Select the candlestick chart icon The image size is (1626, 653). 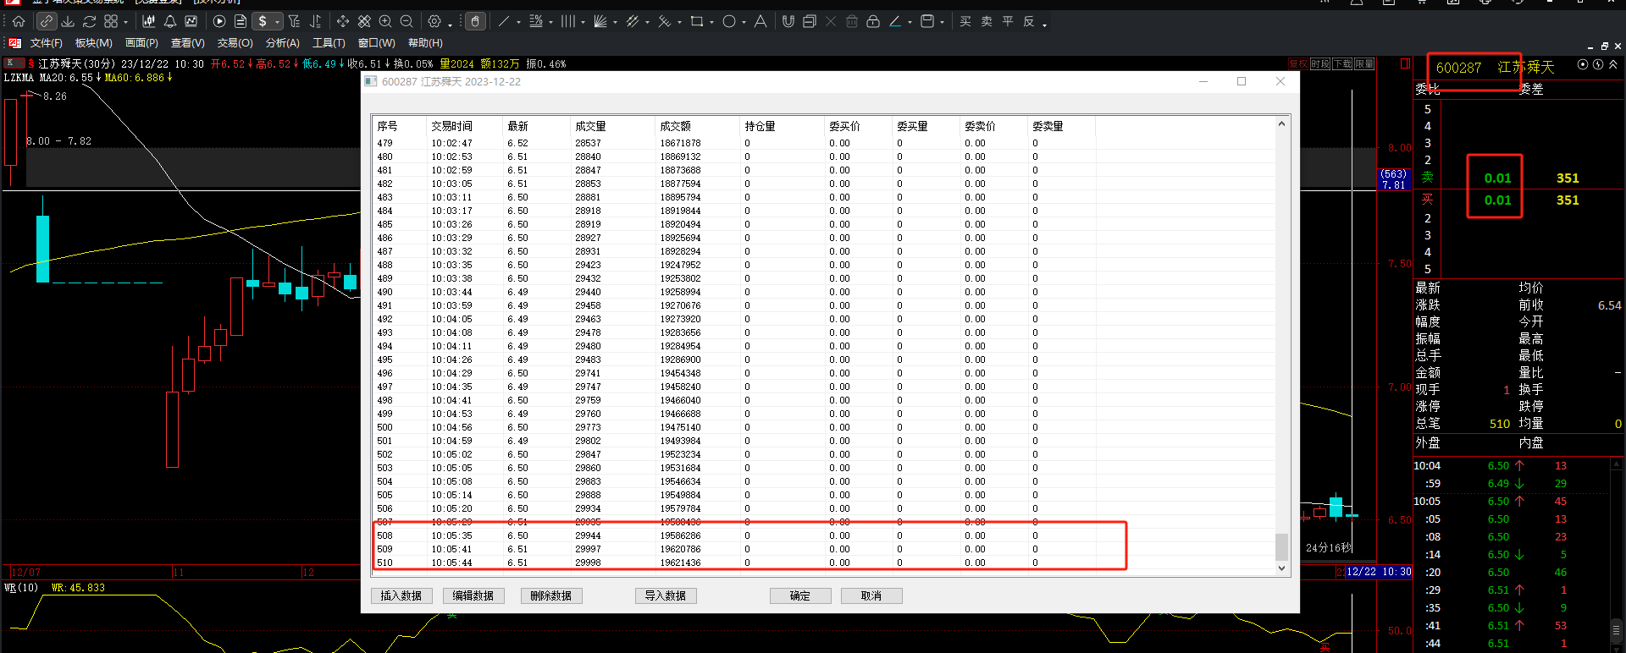click(x=149, y=21)
